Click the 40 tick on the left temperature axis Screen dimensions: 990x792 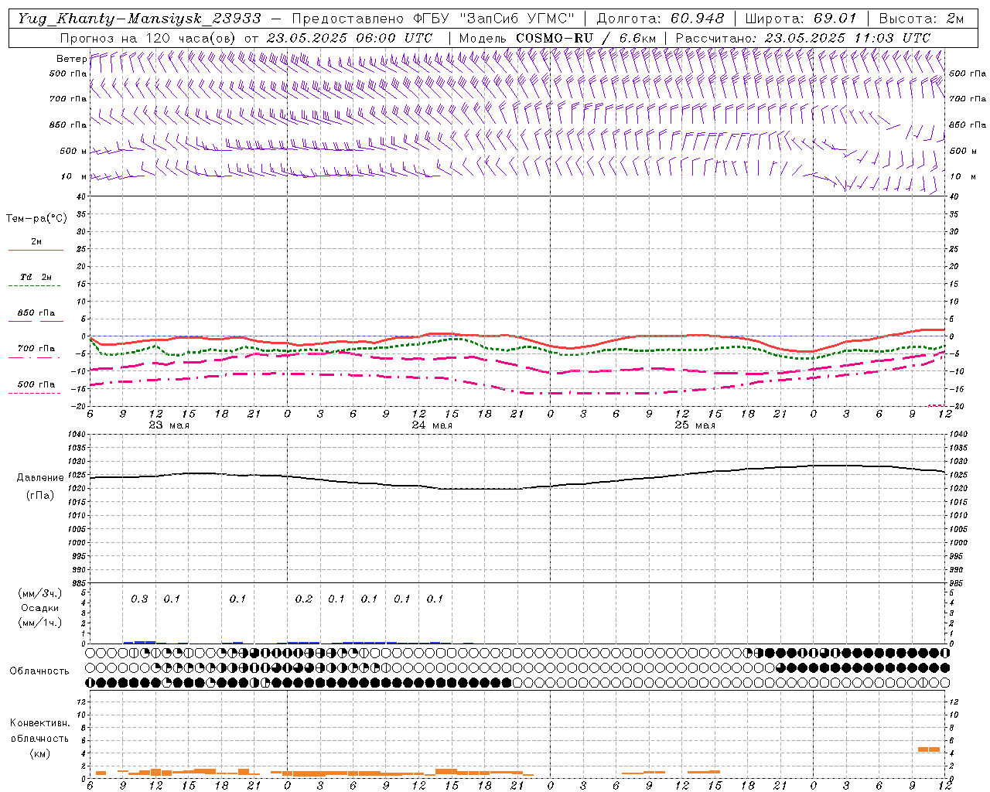(x=83, y=196)
